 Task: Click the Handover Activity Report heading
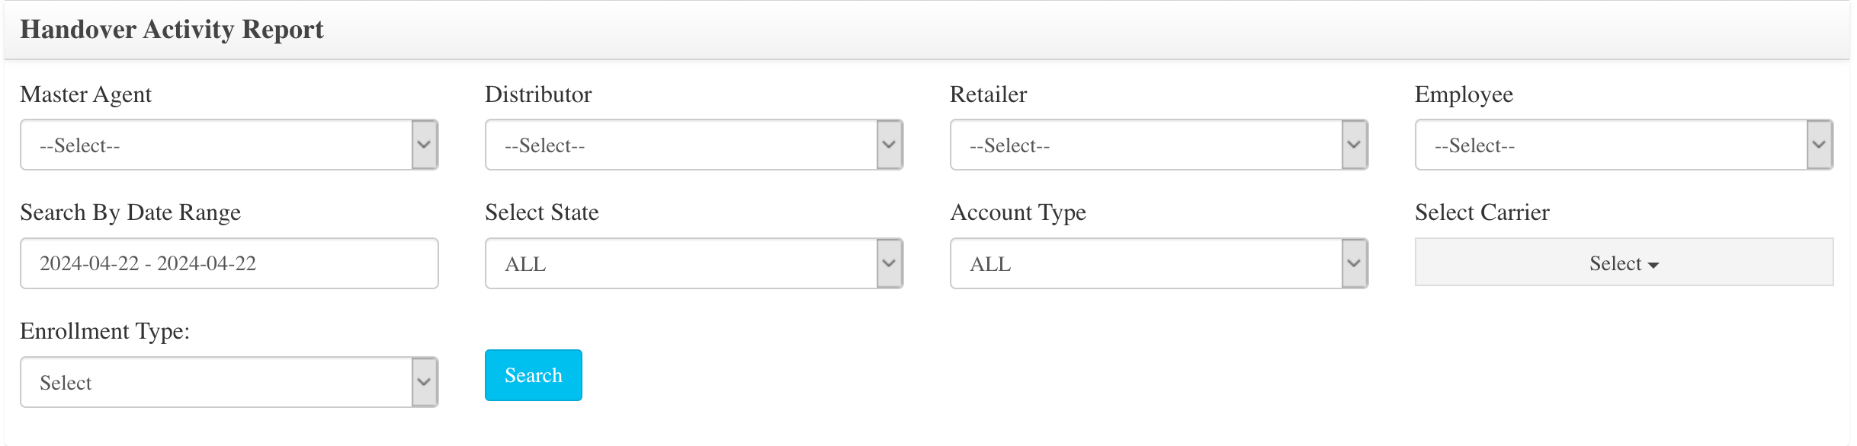[x=172, y=30]
